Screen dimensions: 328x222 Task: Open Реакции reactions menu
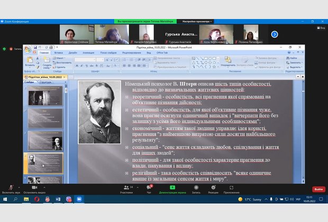click(x=213, y=188)
